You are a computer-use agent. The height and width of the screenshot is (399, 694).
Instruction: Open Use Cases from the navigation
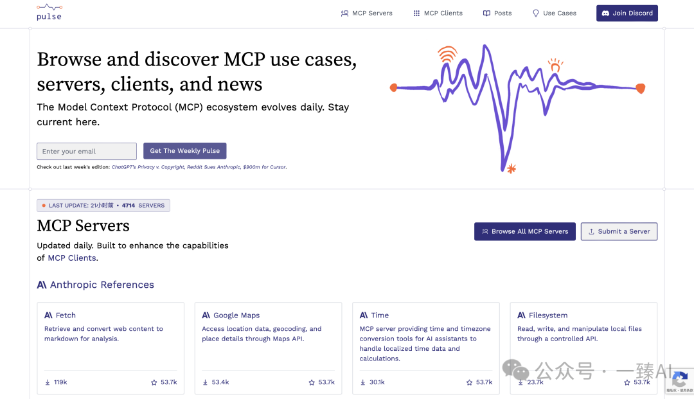click(554, 13)
